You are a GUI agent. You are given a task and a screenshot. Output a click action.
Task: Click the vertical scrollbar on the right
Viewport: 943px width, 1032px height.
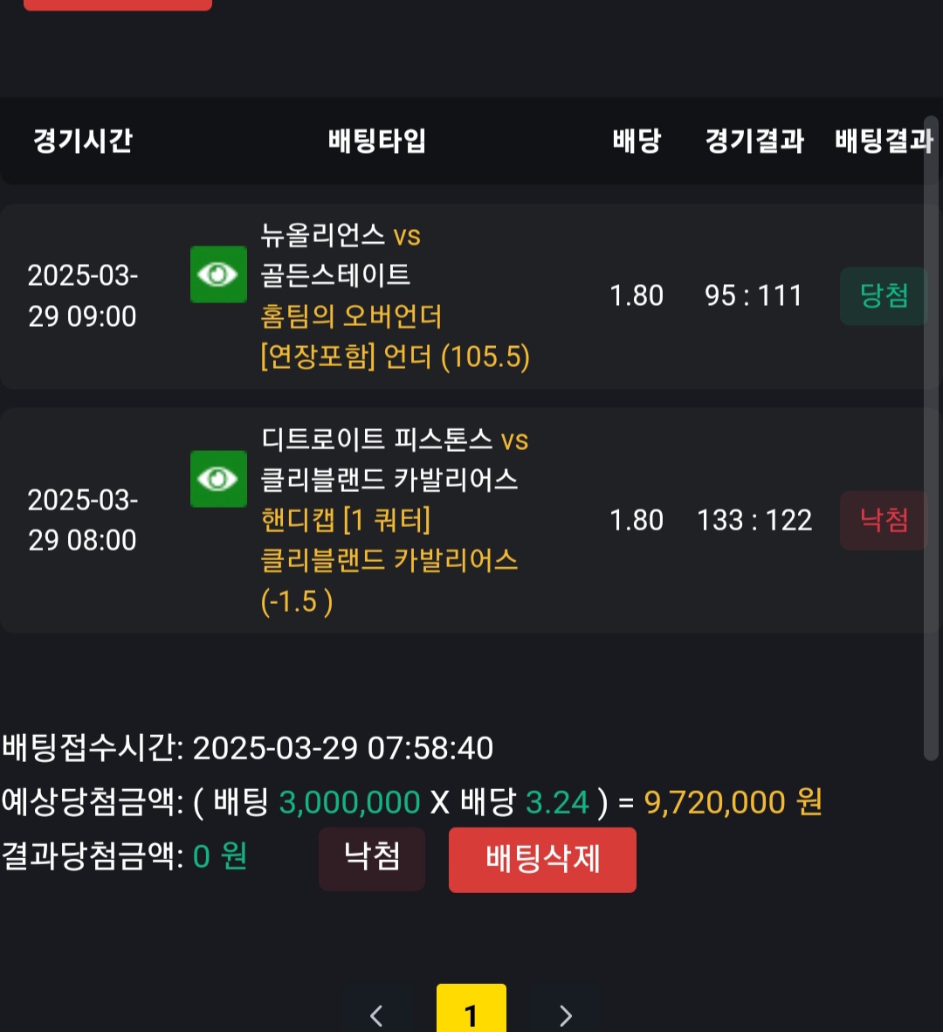click(x=931, y=437)
